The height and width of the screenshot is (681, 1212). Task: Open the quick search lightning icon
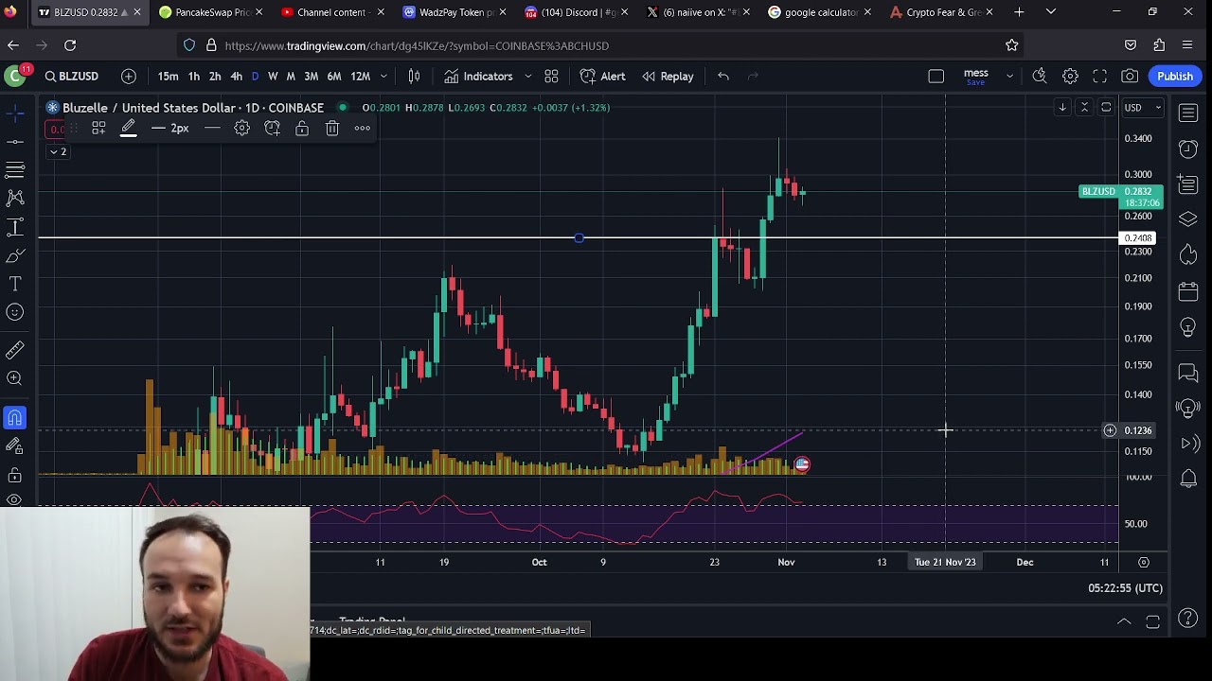coord(1040,76)
